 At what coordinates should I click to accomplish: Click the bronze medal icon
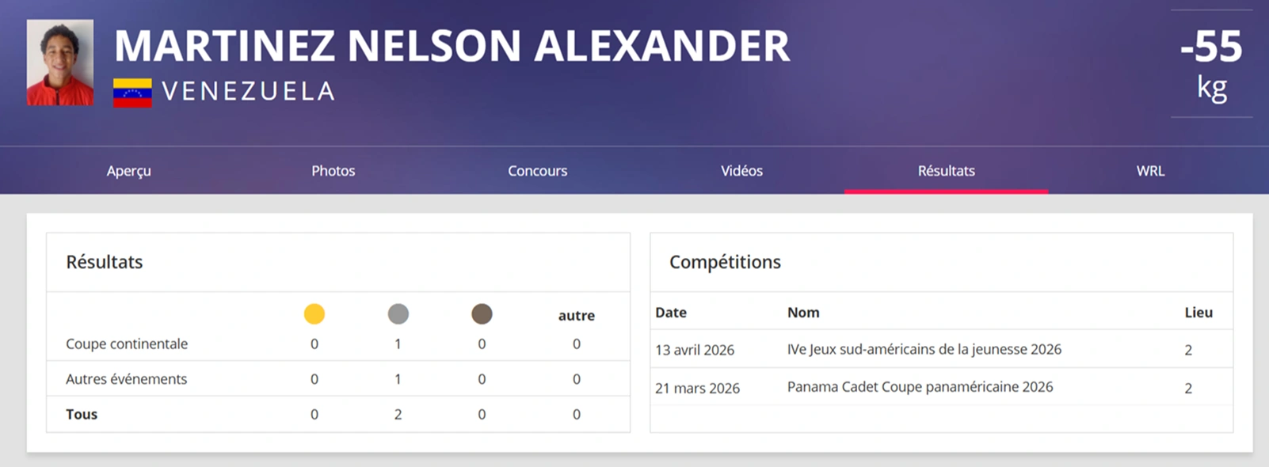[482, 314]
